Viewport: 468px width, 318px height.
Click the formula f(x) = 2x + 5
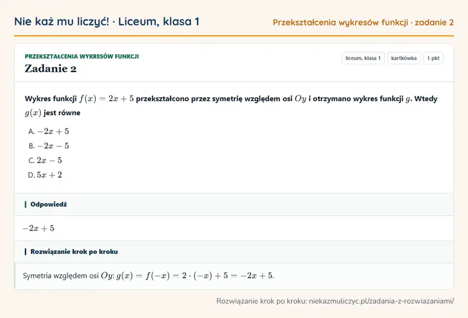point(106,99)
